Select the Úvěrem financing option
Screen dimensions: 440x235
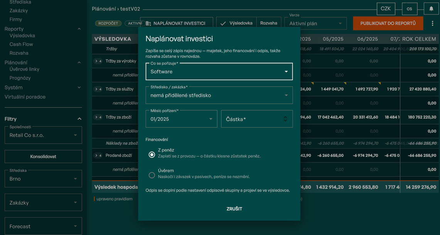(x=152, y=175)
